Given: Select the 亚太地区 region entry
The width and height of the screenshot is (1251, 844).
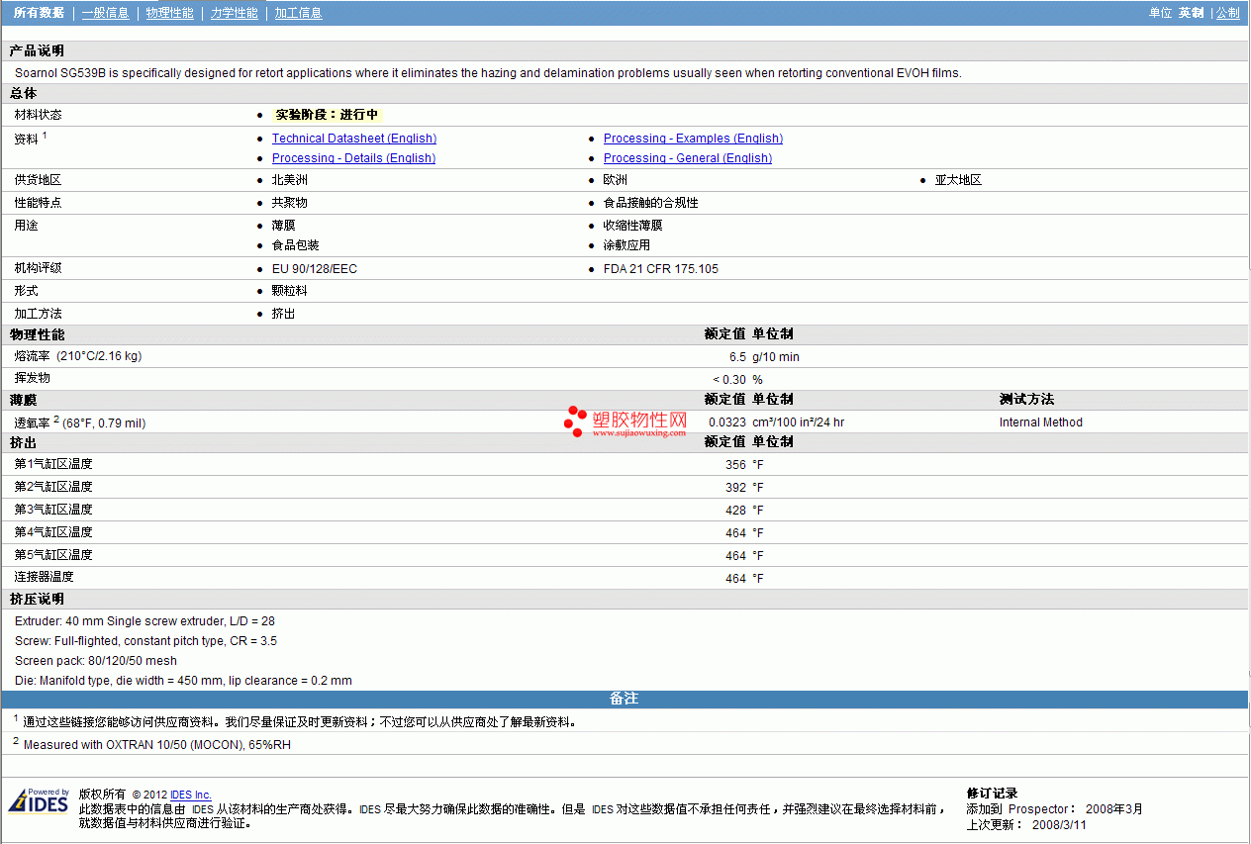Looking at the screenshot, I should (958, 180).
